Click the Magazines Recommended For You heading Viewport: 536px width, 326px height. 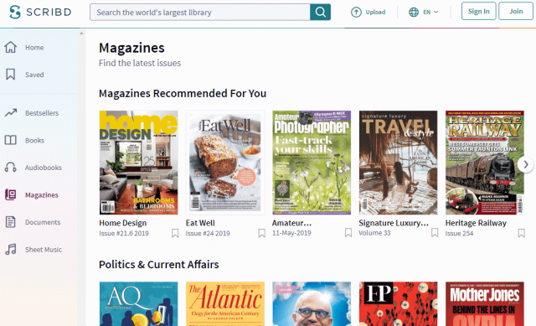(x=183, y=93)
